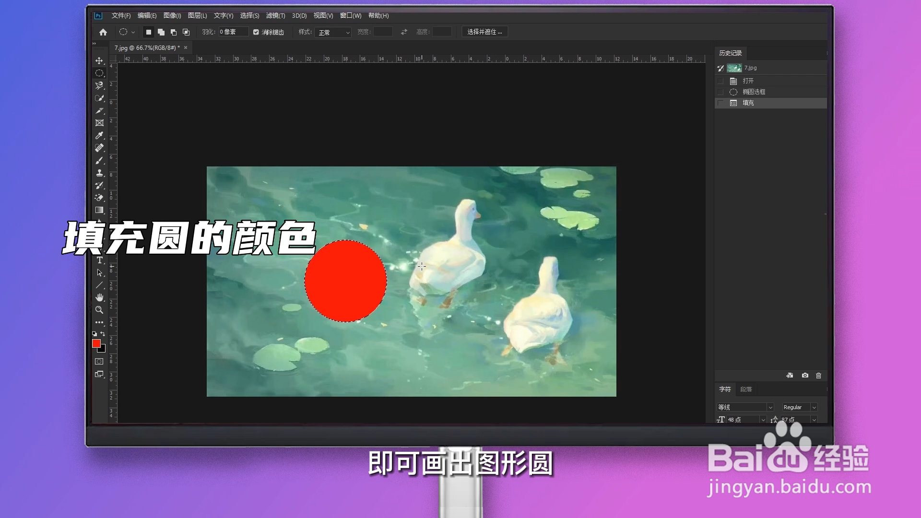Open the 选择(S) menu
This screenshot has height=518, width=921.
250,16
